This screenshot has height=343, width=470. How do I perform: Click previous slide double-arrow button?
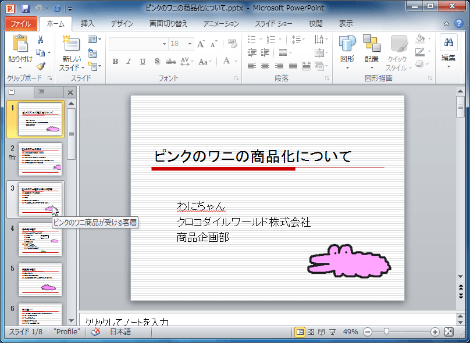tap(461, 288)
